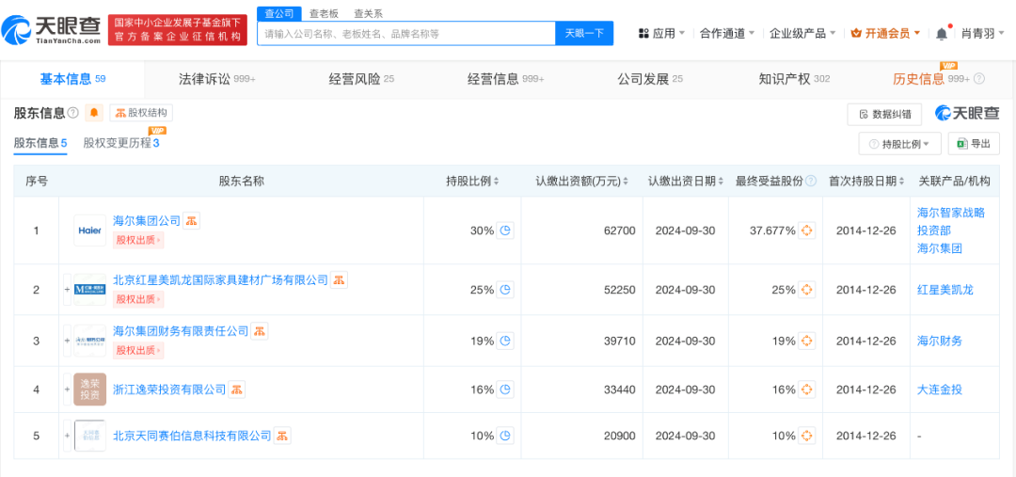
Task: Click the 数据纠错 button
Action: point(885,114)
